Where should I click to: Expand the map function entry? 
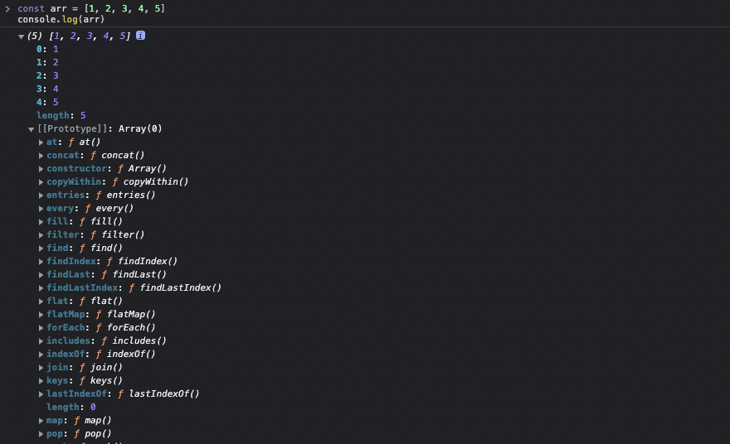[41, 421]
